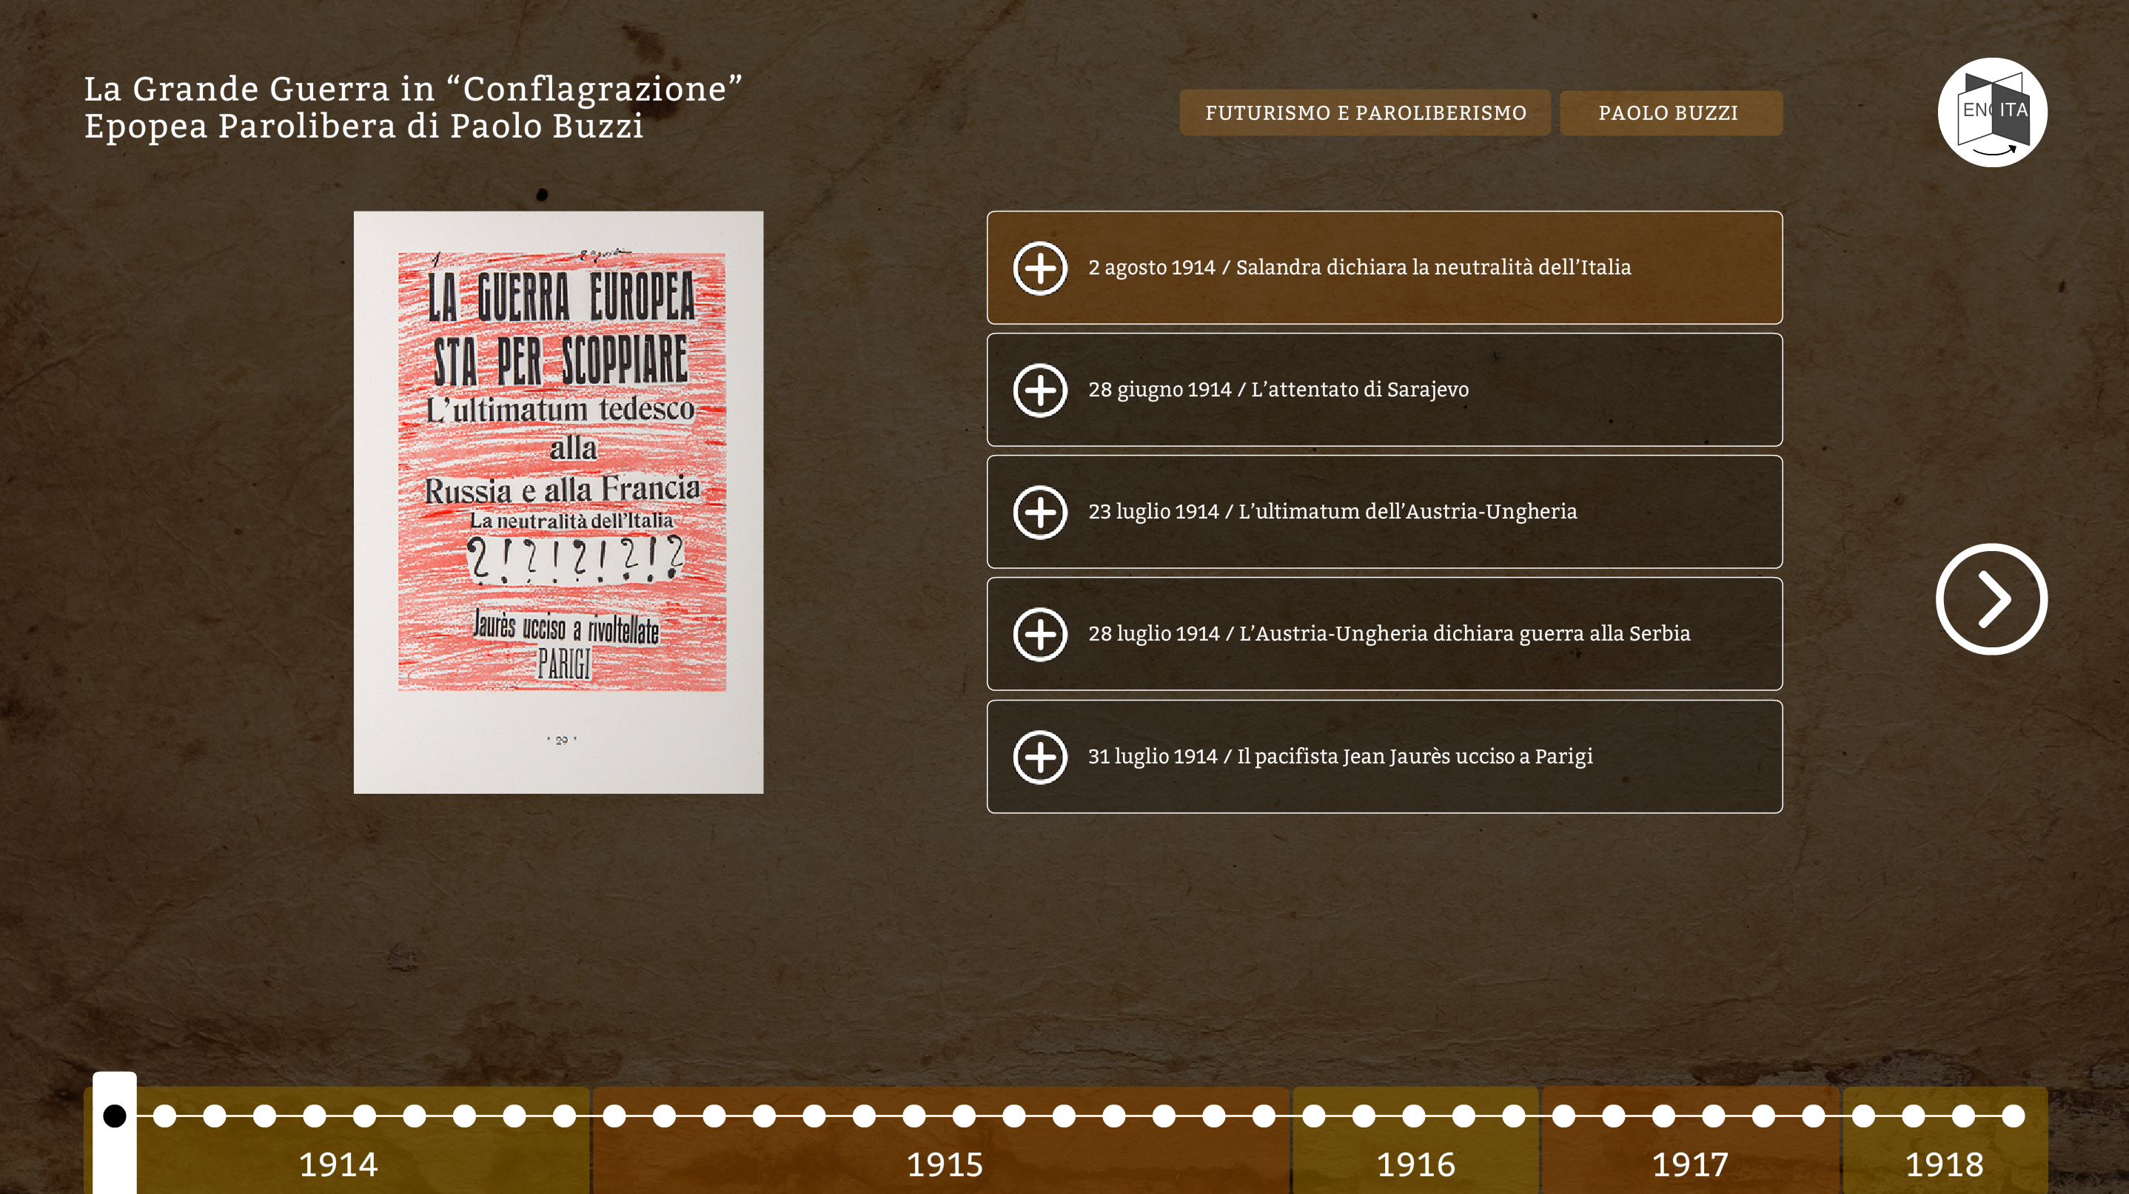The height and width of the screenshot is (1194, 2129).
Task: Open the "La guerra europea sta per scoppiare" poster
Action: (559, 502)
